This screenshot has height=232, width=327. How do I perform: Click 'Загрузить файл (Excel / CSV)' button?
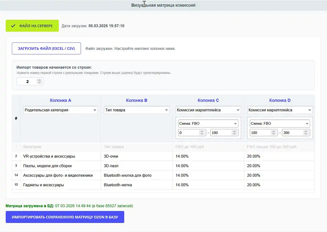[x=46, y=49]
